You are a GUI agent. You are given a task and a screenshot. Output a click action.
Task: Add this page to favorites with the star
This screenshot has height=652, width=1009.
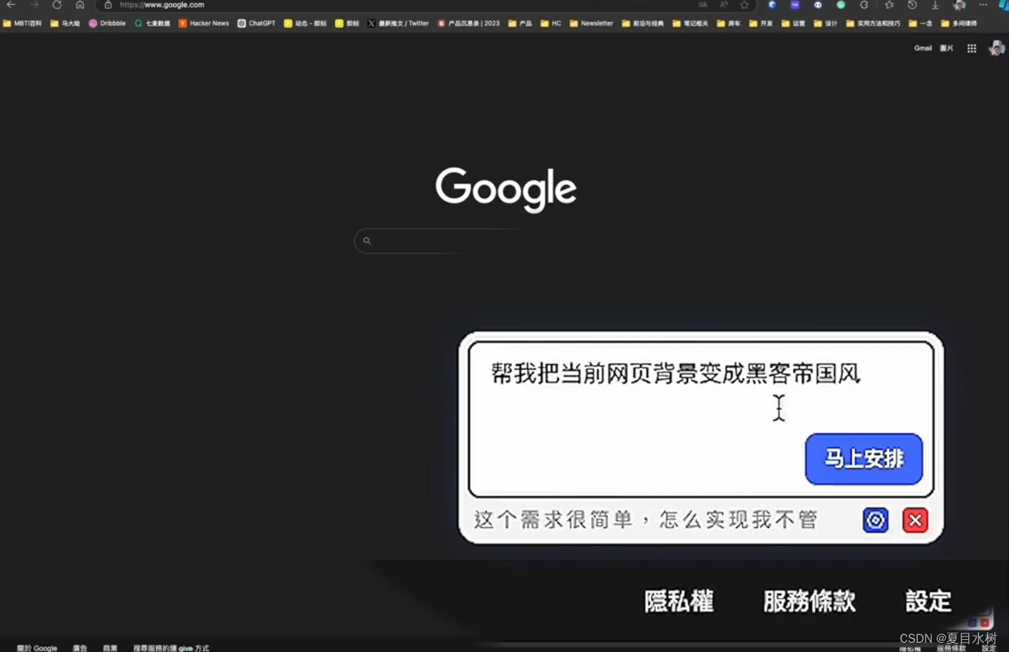click(744, 5)
